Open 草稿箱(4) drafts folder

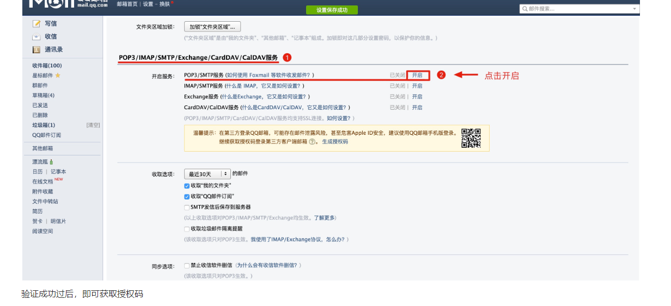(43, 96)
